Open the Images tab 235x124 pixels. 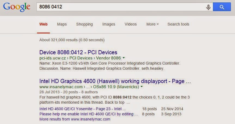click(109, 24)
